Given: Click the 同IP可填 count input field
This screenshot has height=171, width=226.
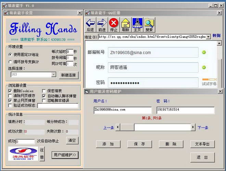Looking at the screenshot, I should pyautogui.click(x=70, y=64).
